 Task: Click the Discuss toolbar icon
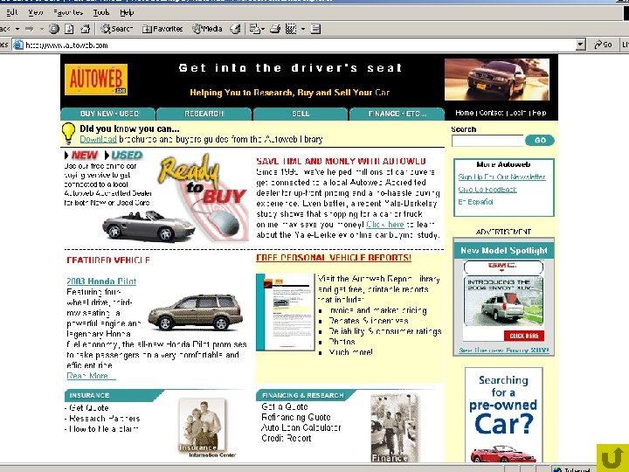click(x=315, y=29)
